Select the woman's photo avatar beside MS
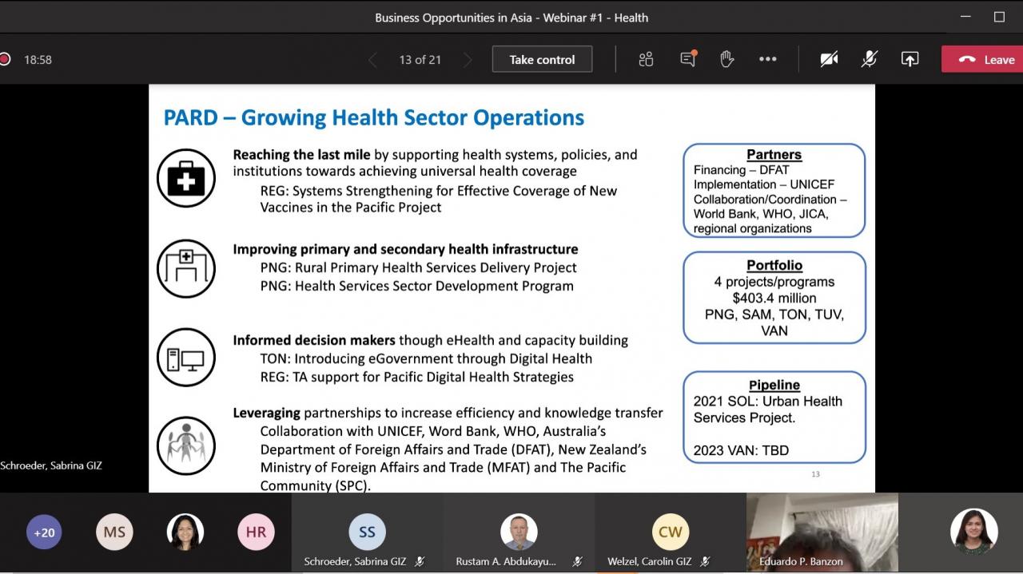Screen dimensions: 1023x574 tap(185, 532)
